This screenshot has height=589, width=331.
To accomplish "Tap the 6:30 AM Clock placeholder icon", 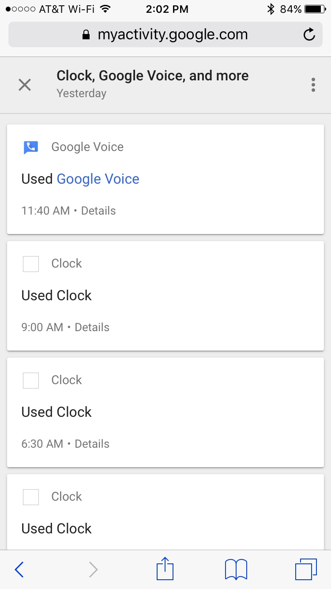I will pyautogui.click(x=31, y=380).
